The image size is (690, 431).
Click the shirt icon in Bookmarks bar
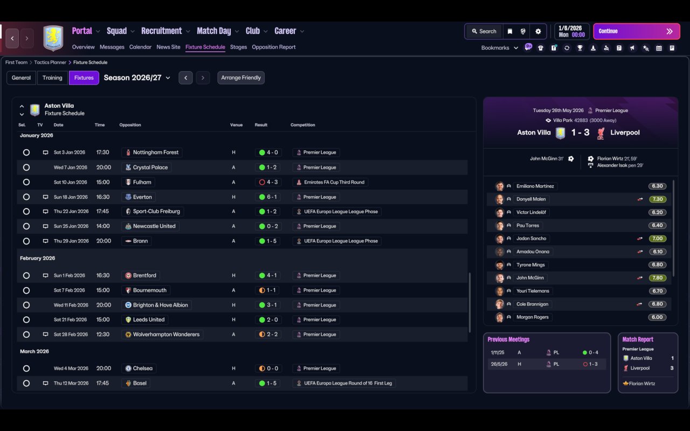(541, 48)
